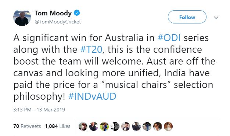230x136 pixels.
Task: Open the black-and-white text liker avatar
Action: [x=115, y=126]
